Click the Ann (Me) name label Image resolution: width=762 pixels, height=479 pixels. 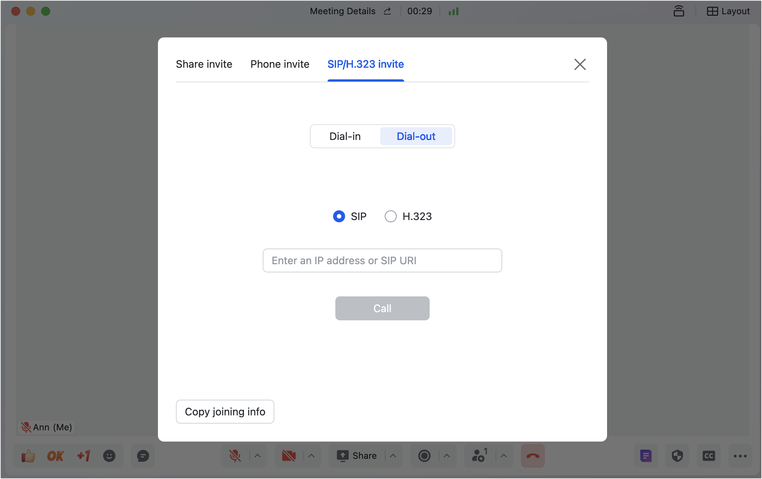pos(46,427)
